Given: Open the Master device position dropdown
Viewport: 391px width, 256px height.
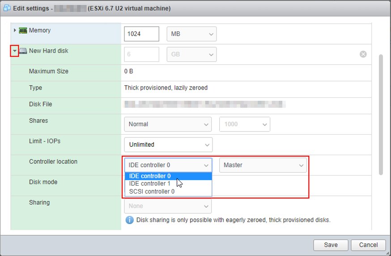Looking at the screenshot, I should point(263,165).
